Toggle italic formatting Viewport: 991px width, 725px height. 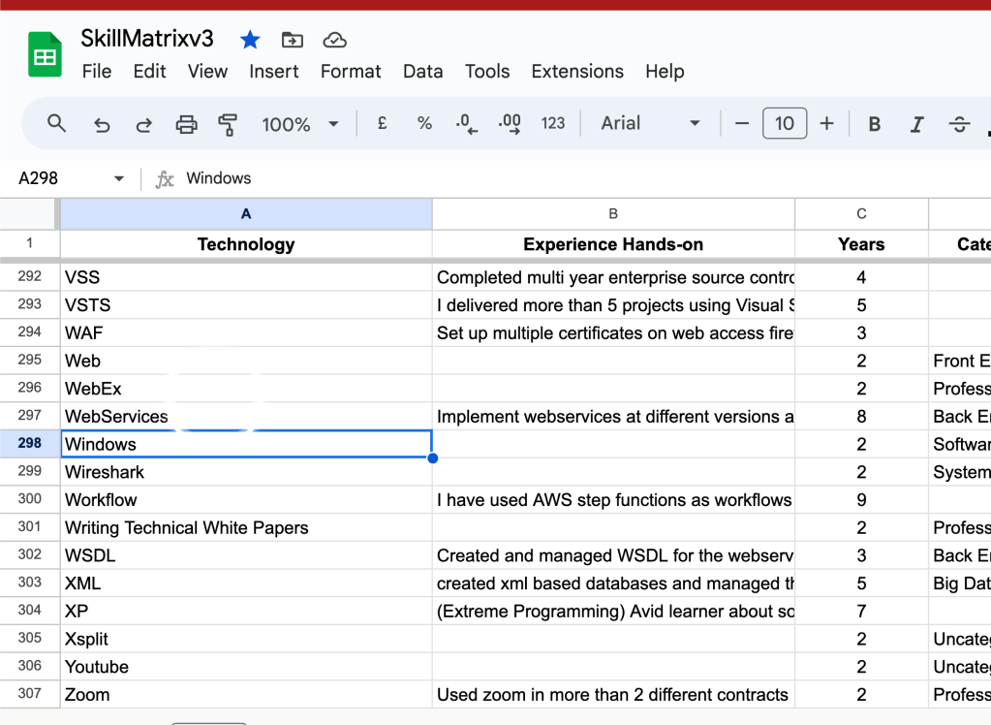917,124
